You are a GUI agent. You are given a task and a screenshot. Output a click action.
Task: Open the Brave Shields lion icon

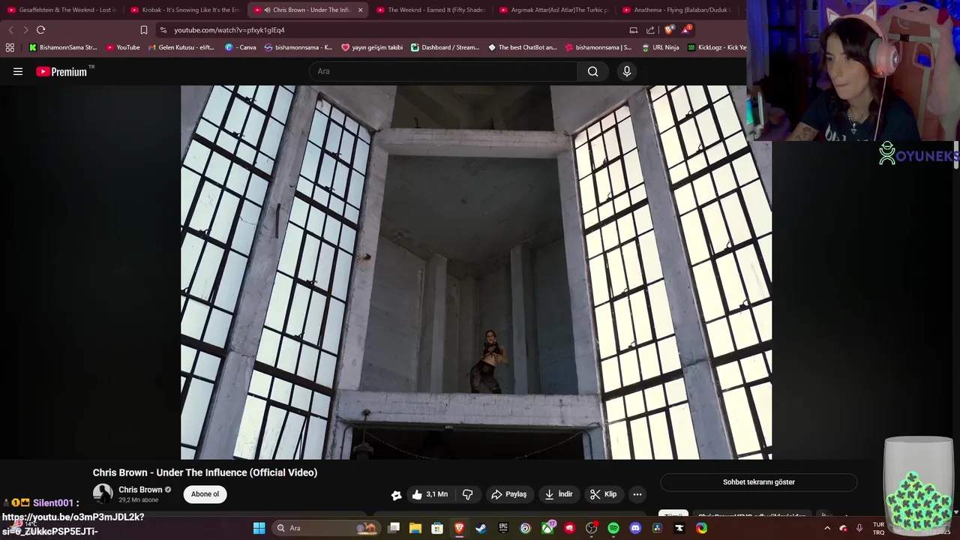point(670,30)
